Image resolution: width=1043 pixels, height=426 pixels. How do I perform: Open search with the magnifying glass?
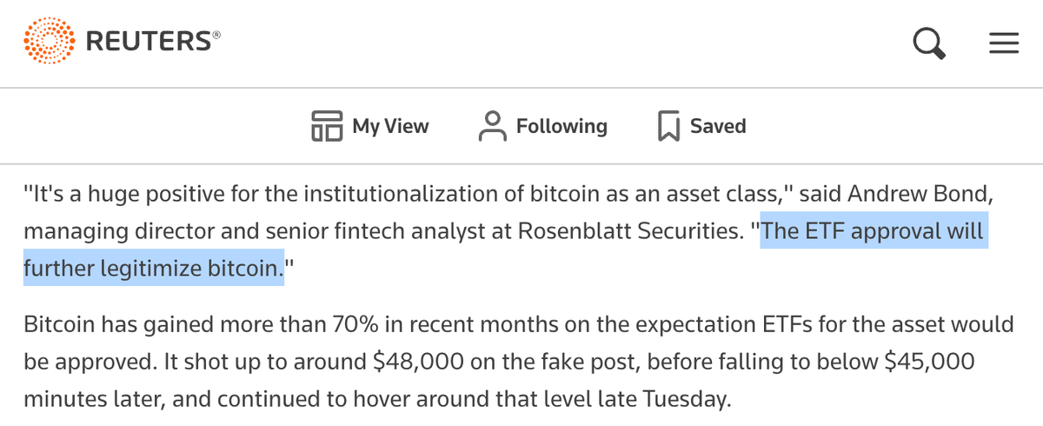[929, 43]
